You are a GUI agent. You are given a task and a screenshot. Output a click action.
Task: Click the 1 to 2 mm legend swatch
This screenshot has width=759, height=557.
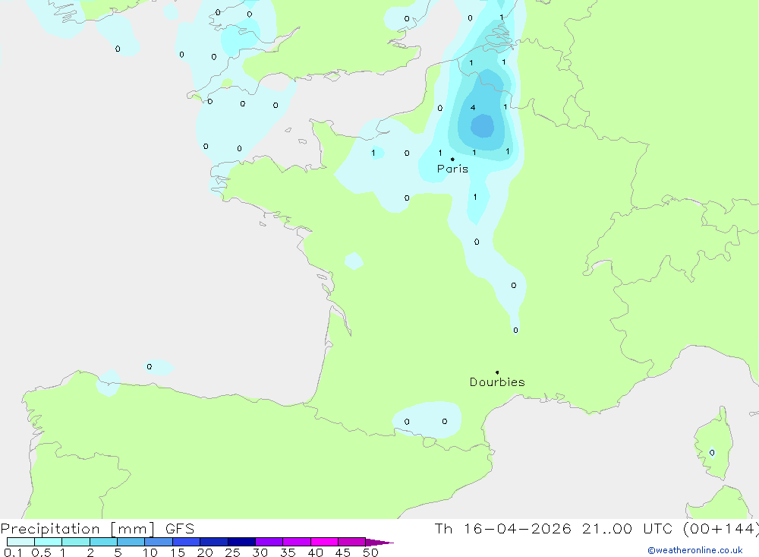click(x=75, y=542)
